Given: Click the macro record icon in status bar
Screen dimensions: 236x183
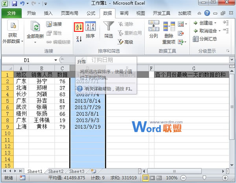Looking at the screenshot, I should click(x=22, y=178).
